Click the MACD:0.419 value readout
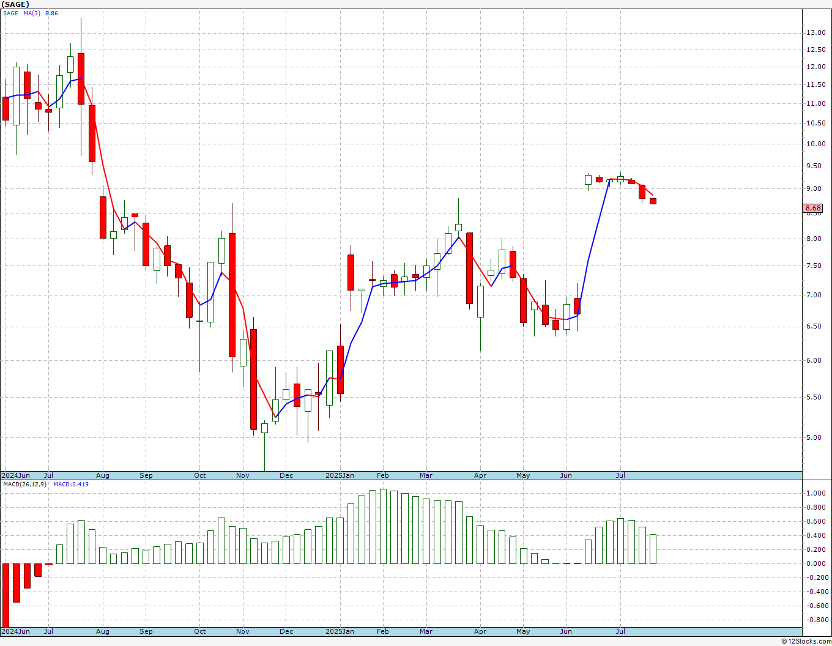The image size is (832, 646). [70, 484]
